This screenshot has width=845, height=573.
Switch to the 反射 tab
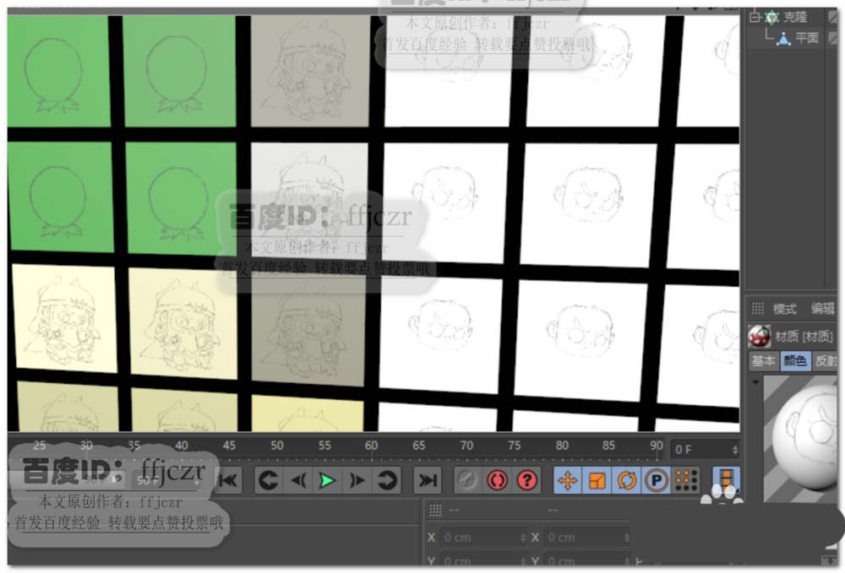click(x=826, y=360)
